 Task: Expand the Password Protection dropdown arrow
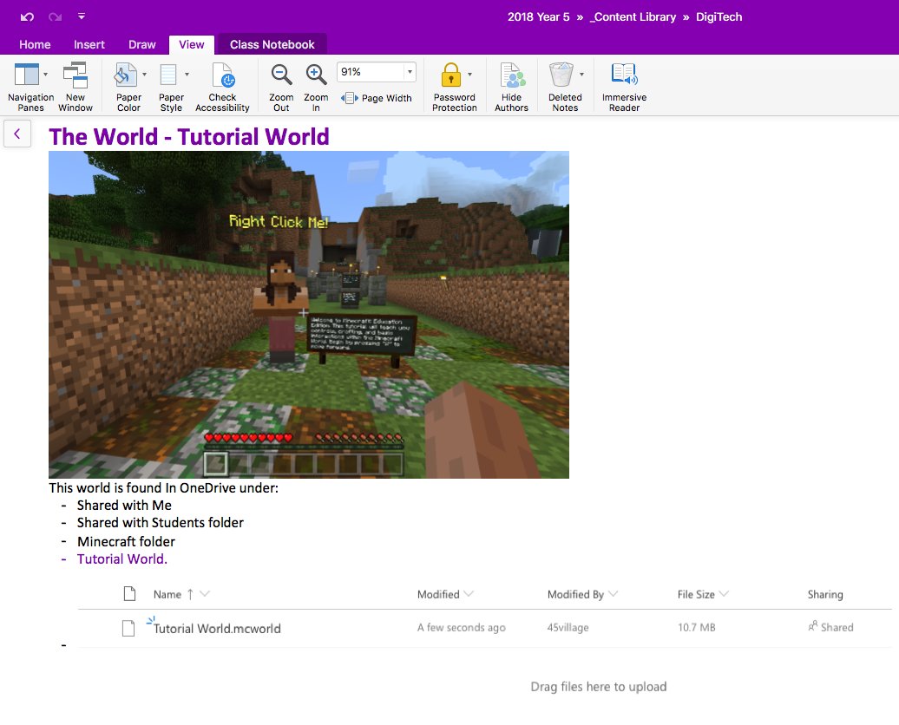(470, 75)
